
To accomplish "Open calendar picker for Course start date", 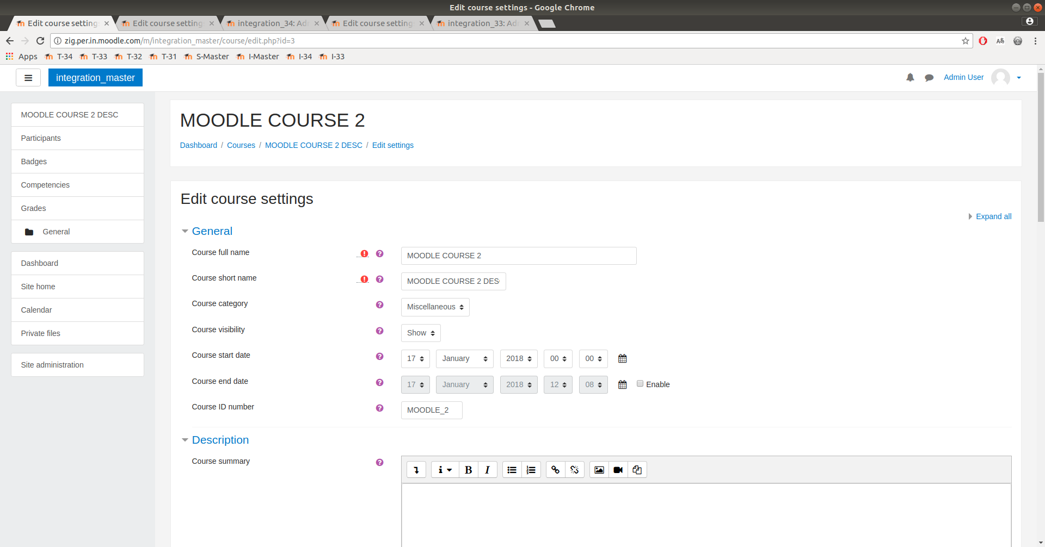I will (623, 359).
